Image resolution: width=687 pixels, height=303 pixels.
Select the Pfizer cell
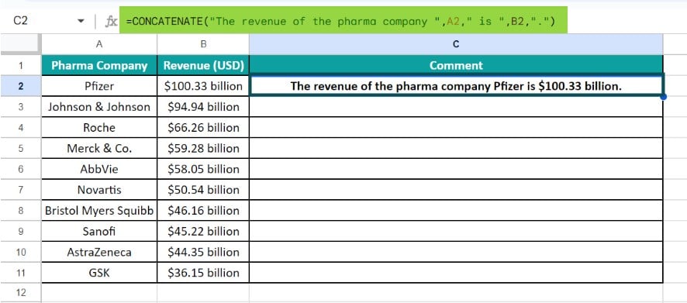[99, 86]
